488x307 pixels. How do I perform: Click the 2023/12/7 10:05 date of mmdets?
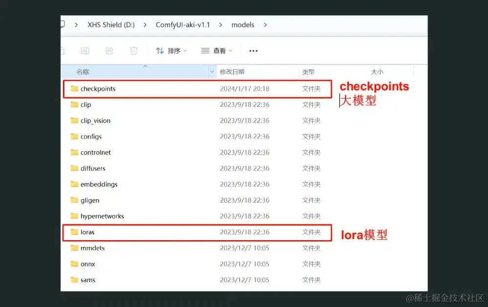pos(244,248)
